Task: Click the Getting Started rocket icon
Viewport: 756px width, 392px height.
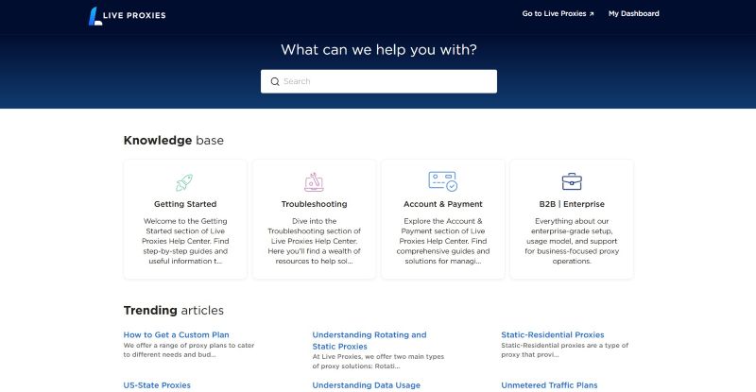Action: 184,182
